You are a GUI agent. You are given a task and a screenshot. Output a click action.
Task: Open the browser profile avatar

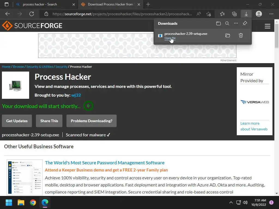click(x=259, y=14)
